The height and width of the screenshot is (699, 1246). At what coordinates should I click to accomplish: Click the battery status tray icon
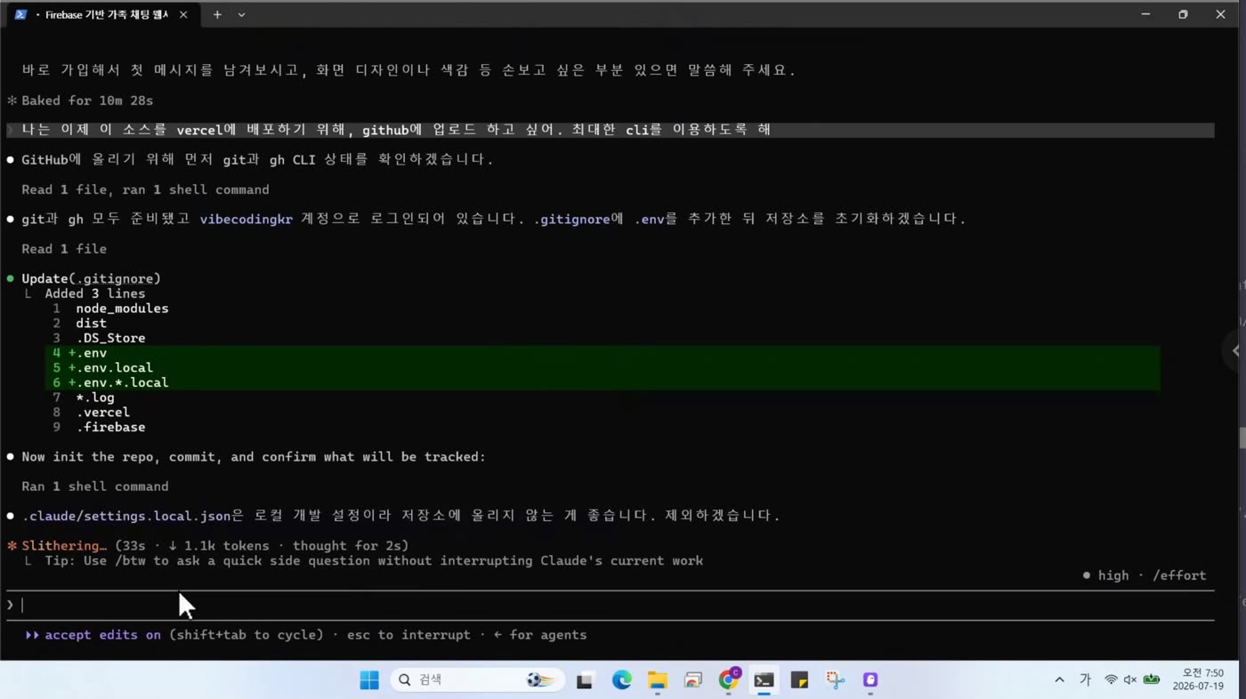[x=1152, y=680]
